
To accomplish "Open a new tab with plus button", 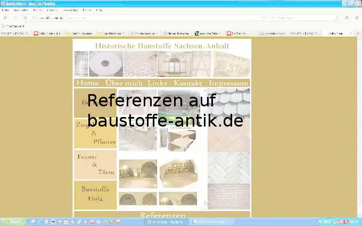I will pos(358,34).
